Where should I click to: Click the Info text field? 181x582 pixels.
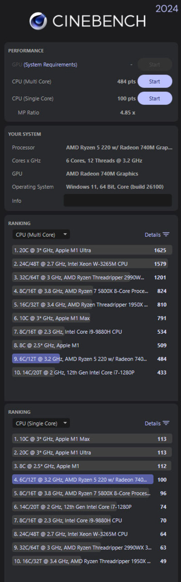pos(118,201)
